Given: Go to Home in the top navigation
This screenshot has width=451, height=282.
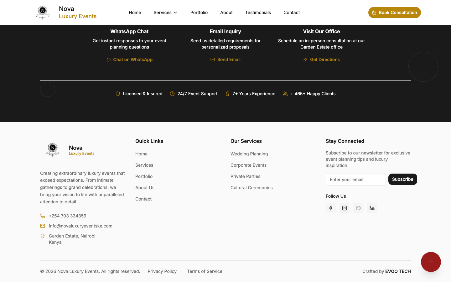Looking at the screenshot, I should (135, 13).
